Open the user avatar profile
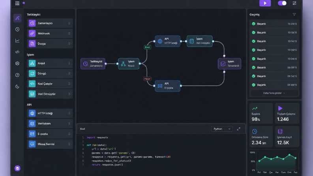Viewport: 313px width, 176px height. (x=17, y=168)
